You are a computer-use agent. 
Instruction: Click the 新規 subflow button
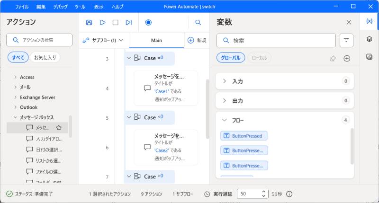click(x=197, y=41)
